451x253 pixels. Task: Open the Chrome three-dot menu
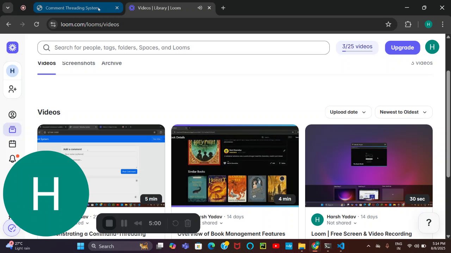[x=443, y=24]
